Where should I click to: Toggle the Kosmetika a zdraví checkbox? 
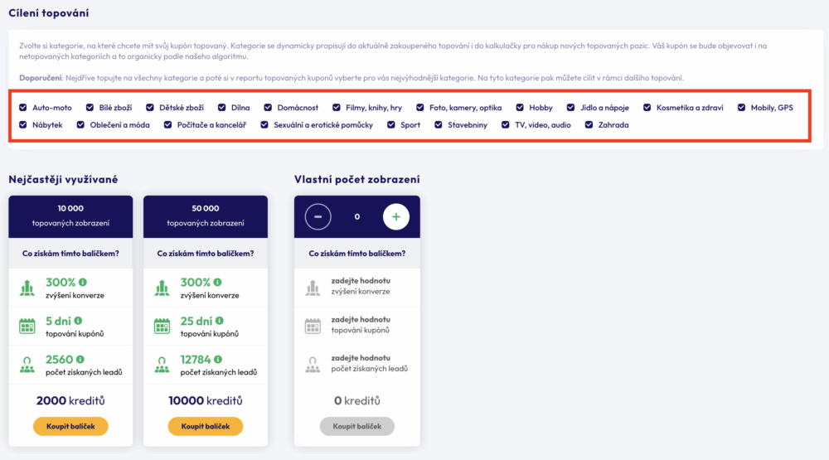coord(647,108)
